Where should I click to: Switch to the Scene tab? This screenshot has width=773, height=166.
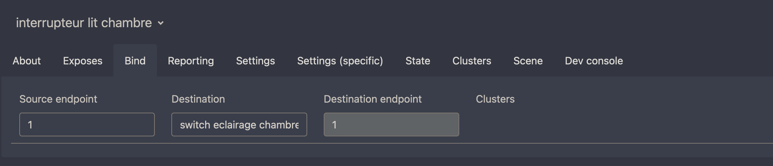tap(528, 61)
